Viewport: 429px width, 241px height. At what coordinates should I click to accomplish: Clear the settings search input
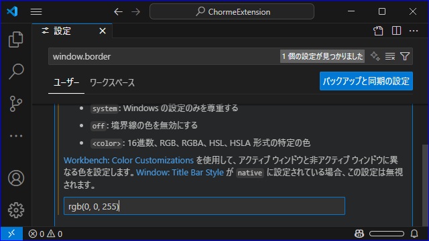[390, 56]
